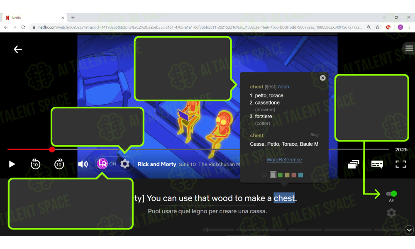415x249 pixels.
Task: Enter fullscreen mode
Action: pos(401,164)
